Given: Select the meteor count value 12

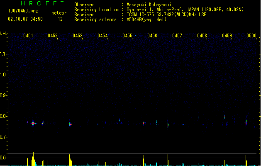Looking at the screenshot, I should click(60, 19).
